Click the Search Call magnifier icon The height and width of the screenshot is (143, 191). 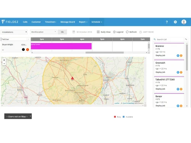coord(155,39)
